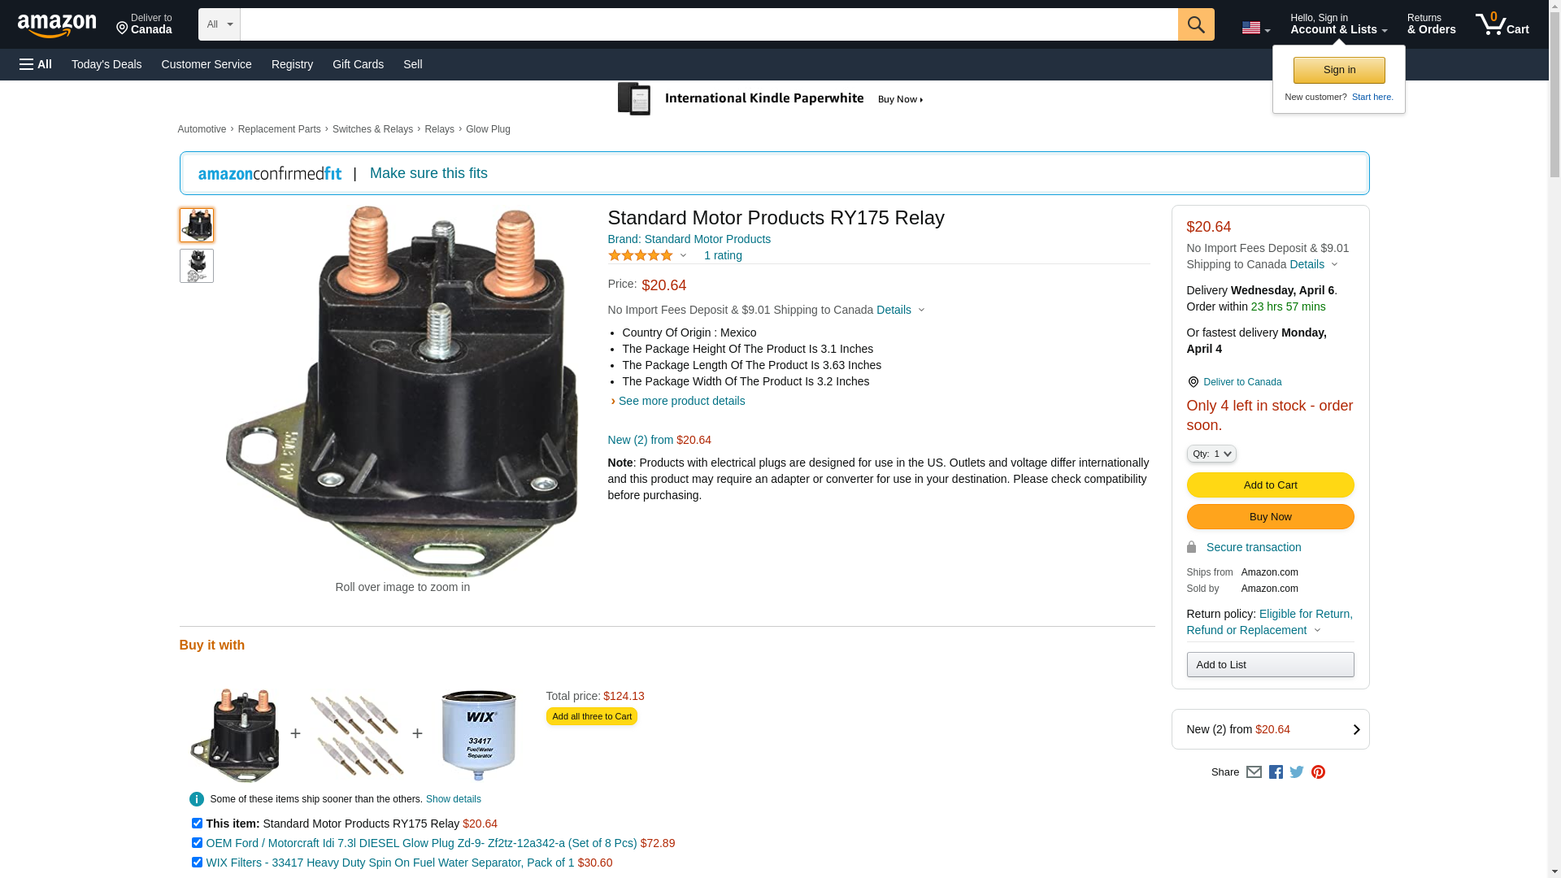Open the All hamburger menu
This screenshot has width=1561, height=878.
pyautogui.click(x=36, y=64)
